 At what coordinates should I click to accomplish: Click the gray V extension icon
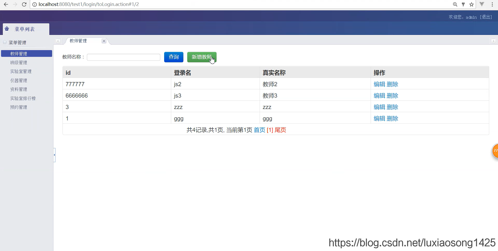pos(482,4)
